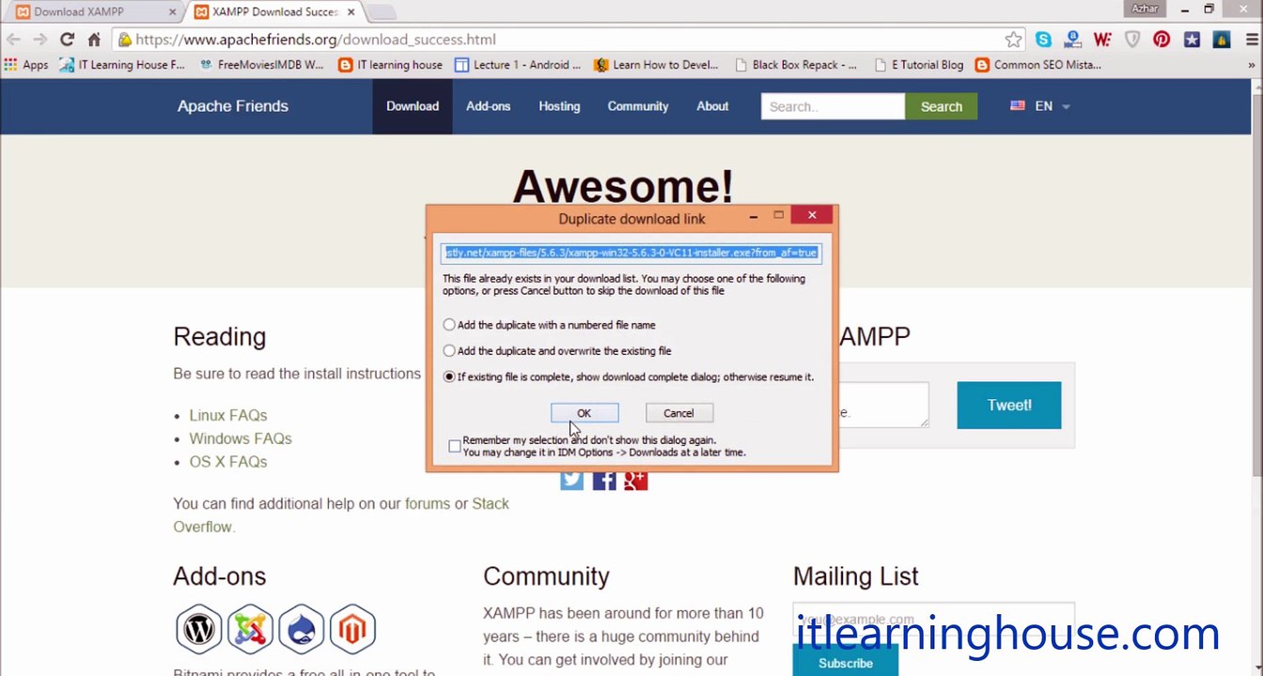Open the Drupal add-on icon

tap(301, 628)
